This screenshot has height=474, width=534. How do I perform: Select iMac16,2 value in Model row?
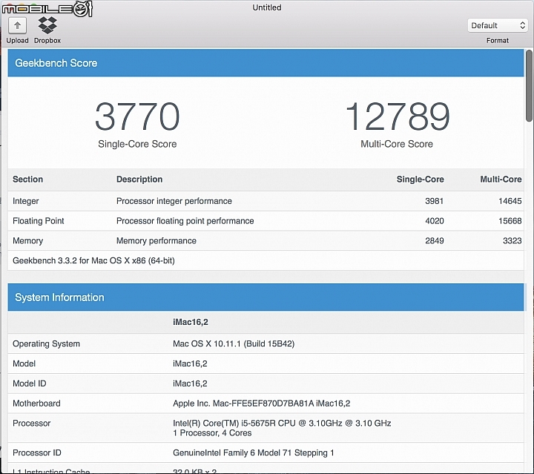[190, 363]
